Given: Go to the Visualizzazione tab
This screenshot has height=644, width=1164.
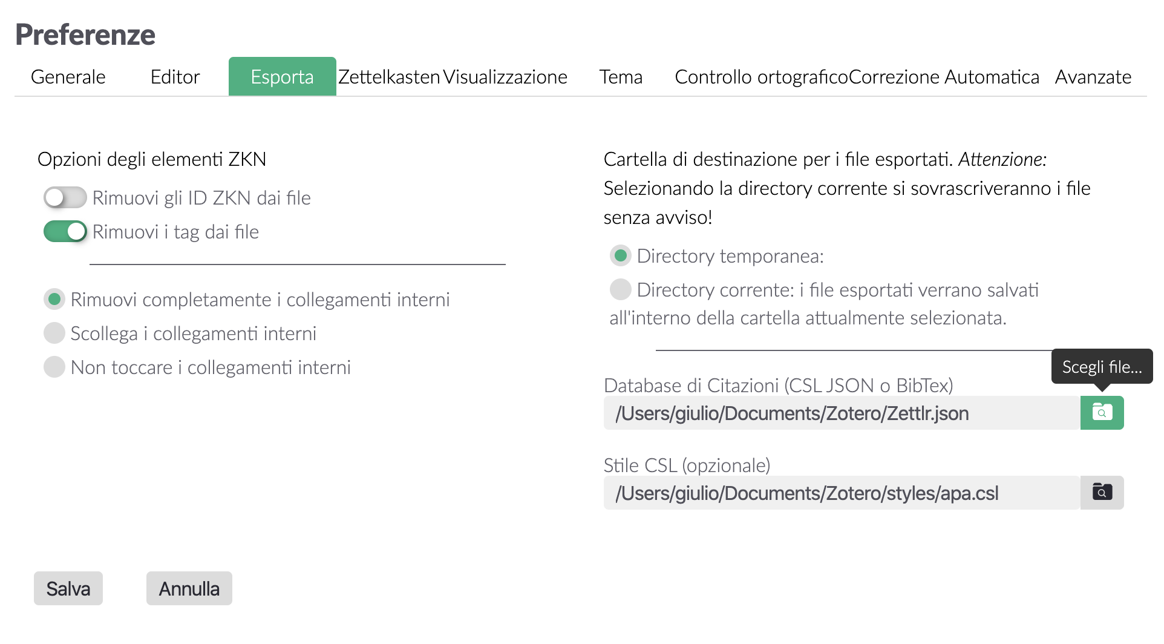Looking at the screenshot, I should click(x=505, y=77).
